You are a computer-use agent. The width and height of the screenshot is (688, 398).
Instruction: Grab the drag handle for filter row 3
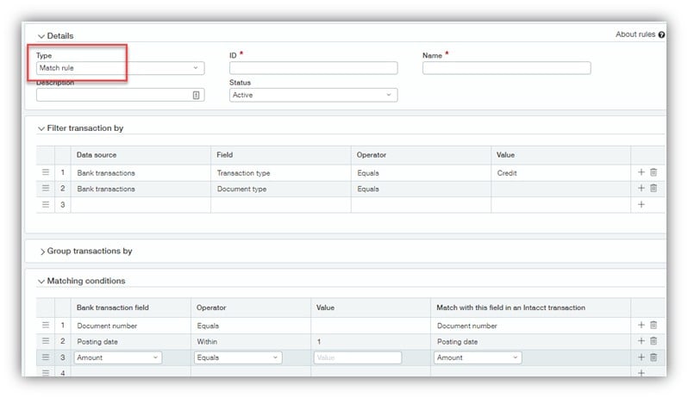[x=46, y=204]
